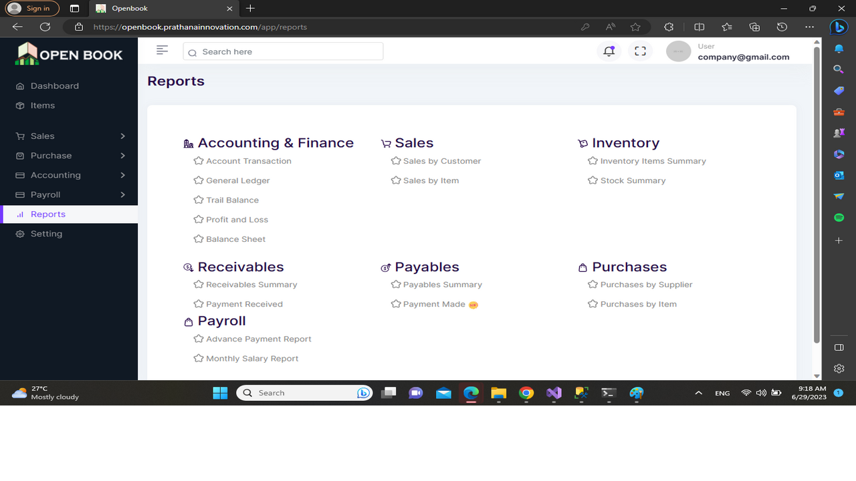Select the Dashboard icon in the sidebar

click(21, 86)
